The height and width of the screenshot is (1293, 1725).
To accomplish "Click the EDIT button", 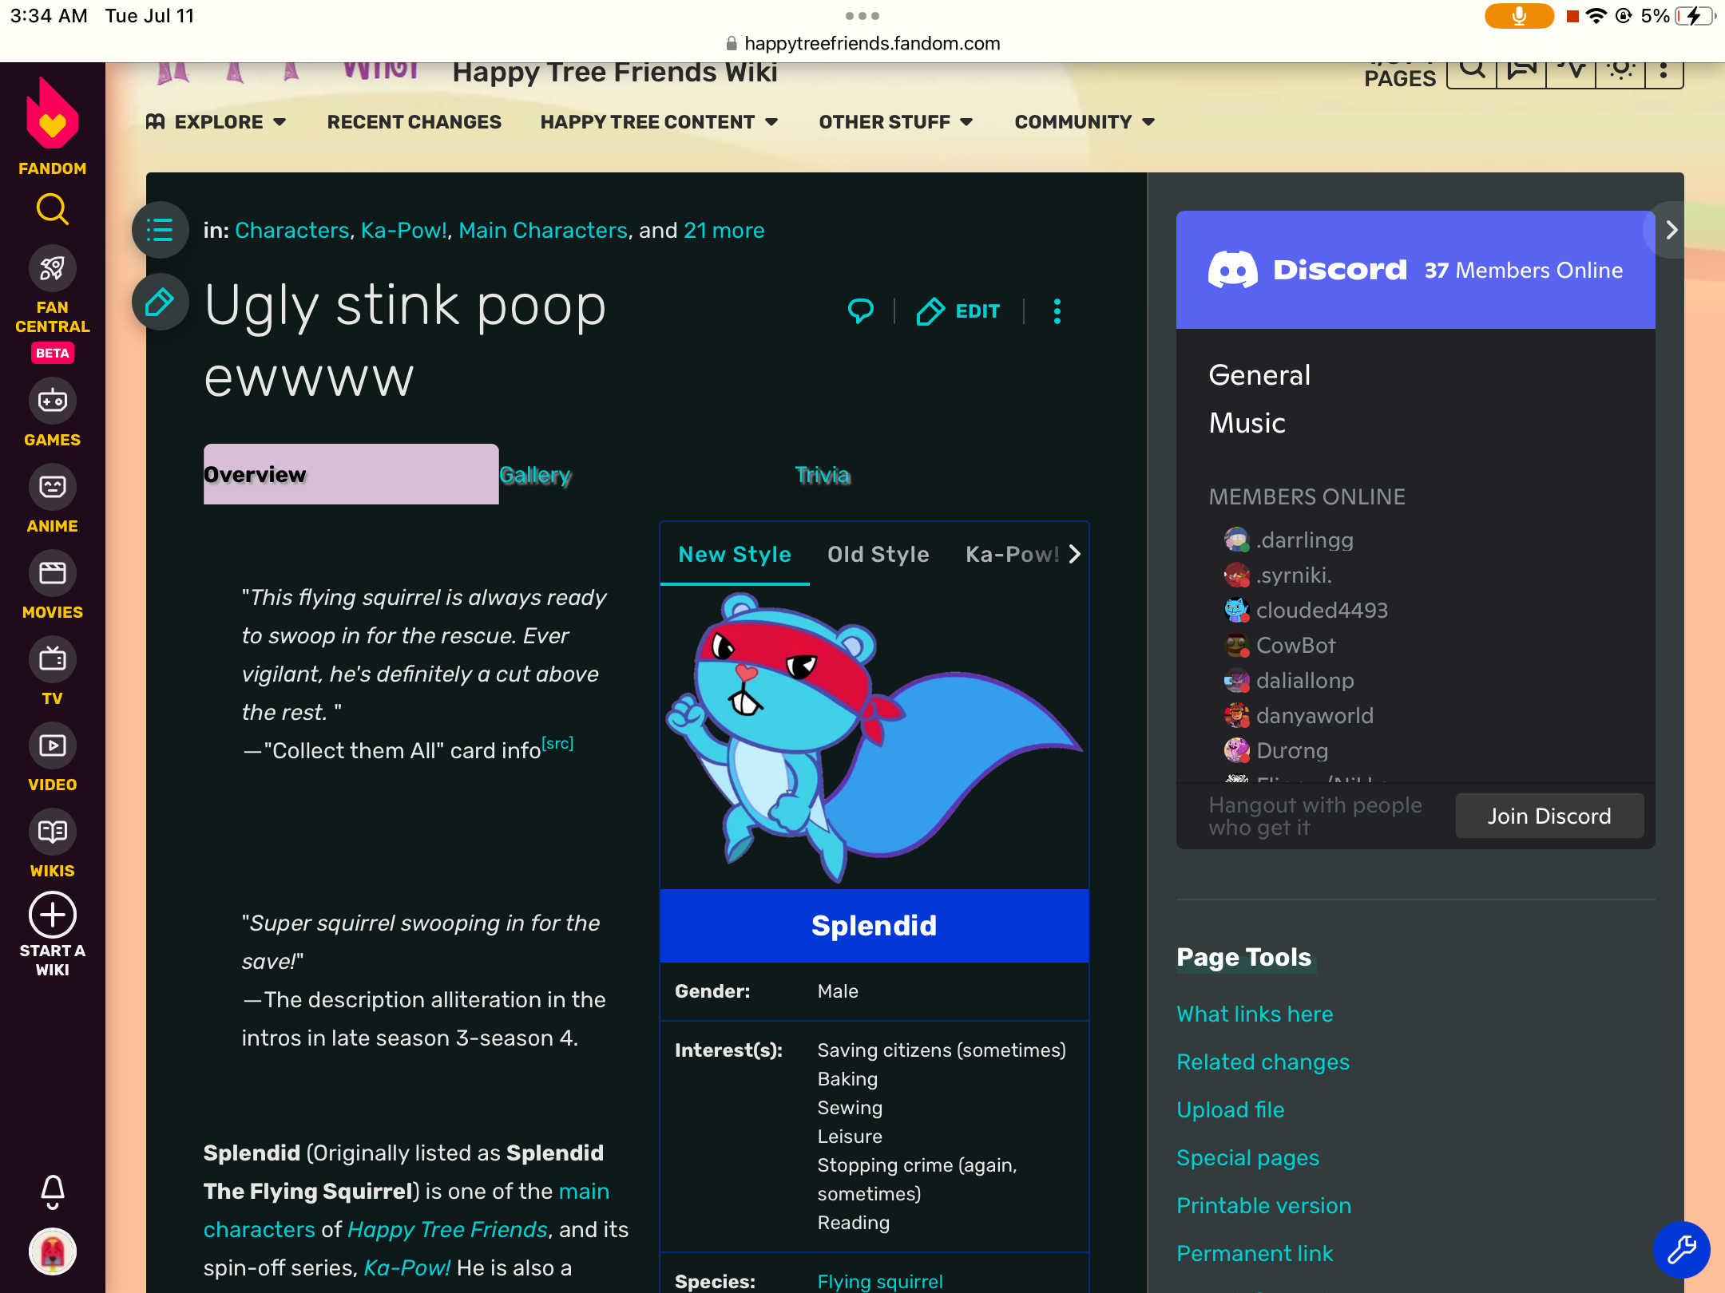I will pos(958,311).
